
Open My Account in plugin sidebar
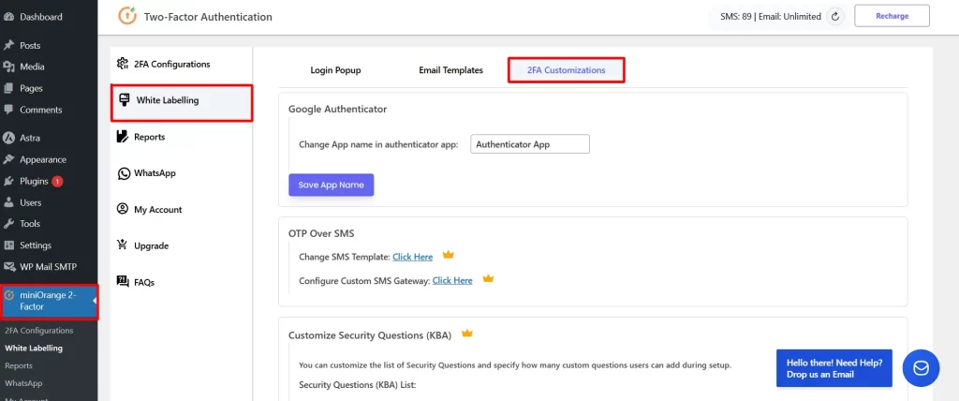(157, 209)
